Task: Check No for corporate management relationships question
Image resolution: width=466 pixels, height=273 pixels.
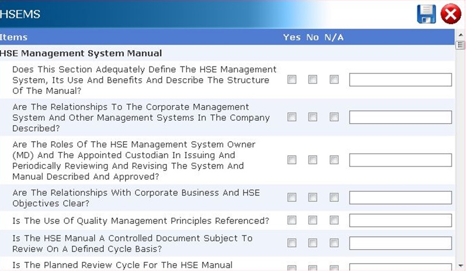Action: click(x=312, y=117)
